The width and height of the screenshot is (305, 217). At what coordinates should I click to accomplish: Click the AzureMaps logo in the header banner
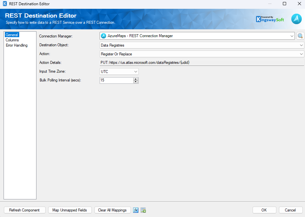coord(297,19)
